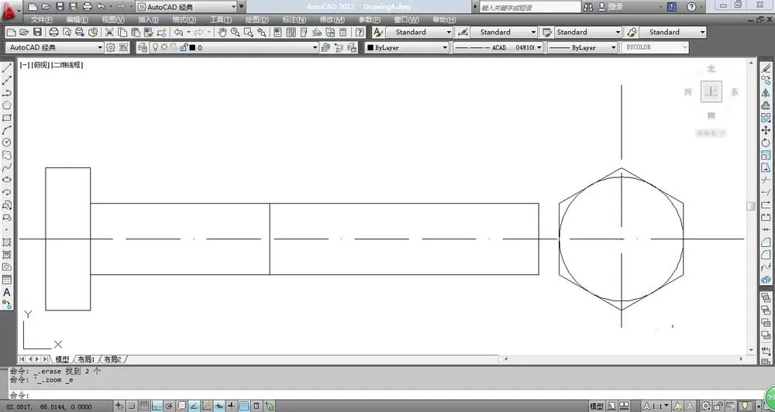
Task: Switch to the 布局1 tab
Action: click(86, 359)
